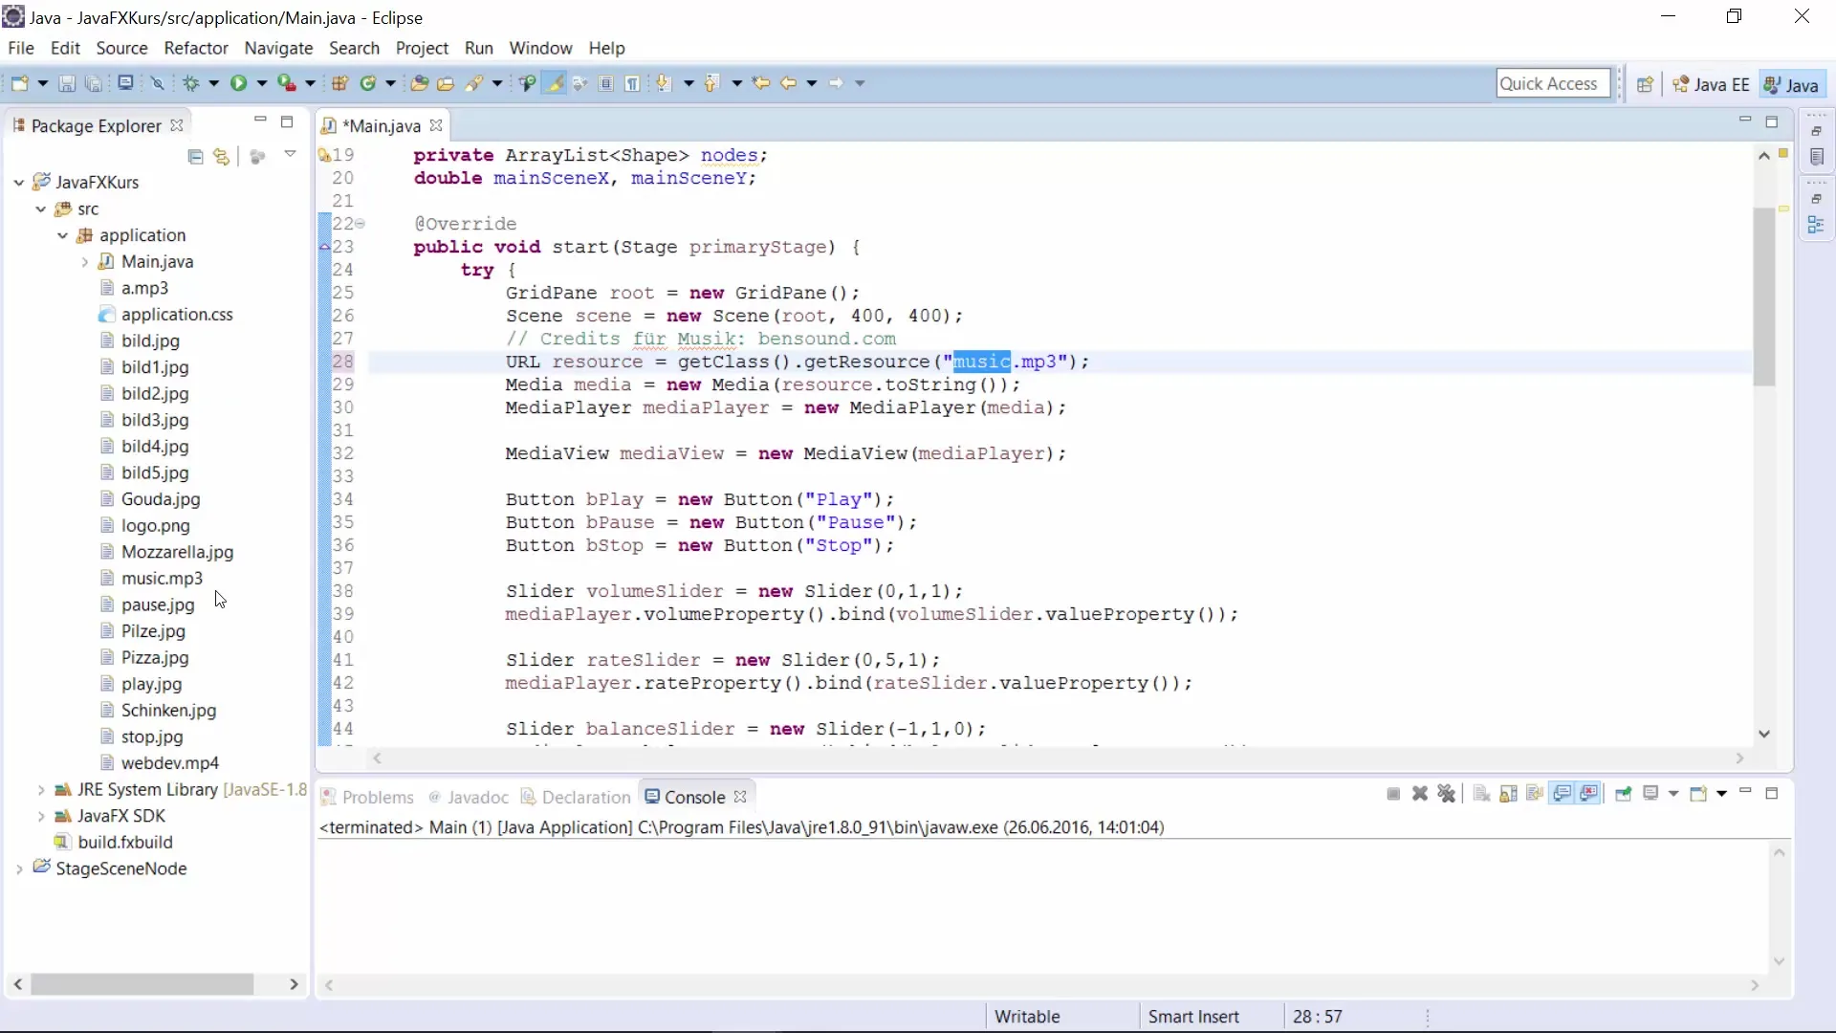1836x1033 pixels.
Task: Switch to Java EE perspective
Action: tap(1712, 84)
